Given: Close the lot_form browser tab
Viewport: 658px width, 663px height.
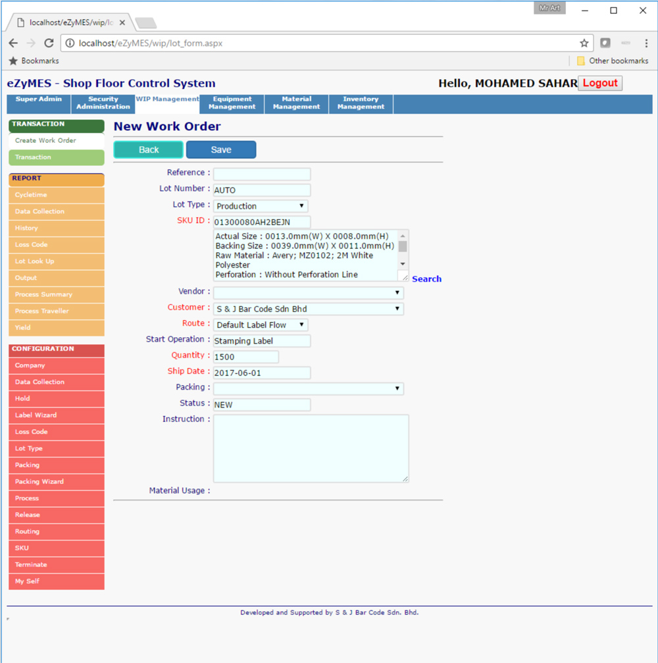Looking at the screenshot, I should (x=122, y=22).
